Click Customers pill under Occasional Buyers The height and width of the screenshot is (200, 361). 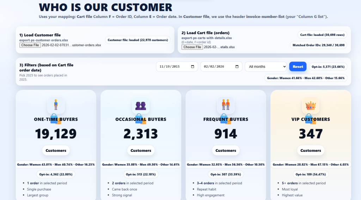coord(141,150)
